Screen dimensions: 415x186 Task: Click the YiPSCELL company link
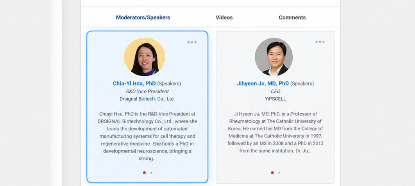tap(275, 99)
